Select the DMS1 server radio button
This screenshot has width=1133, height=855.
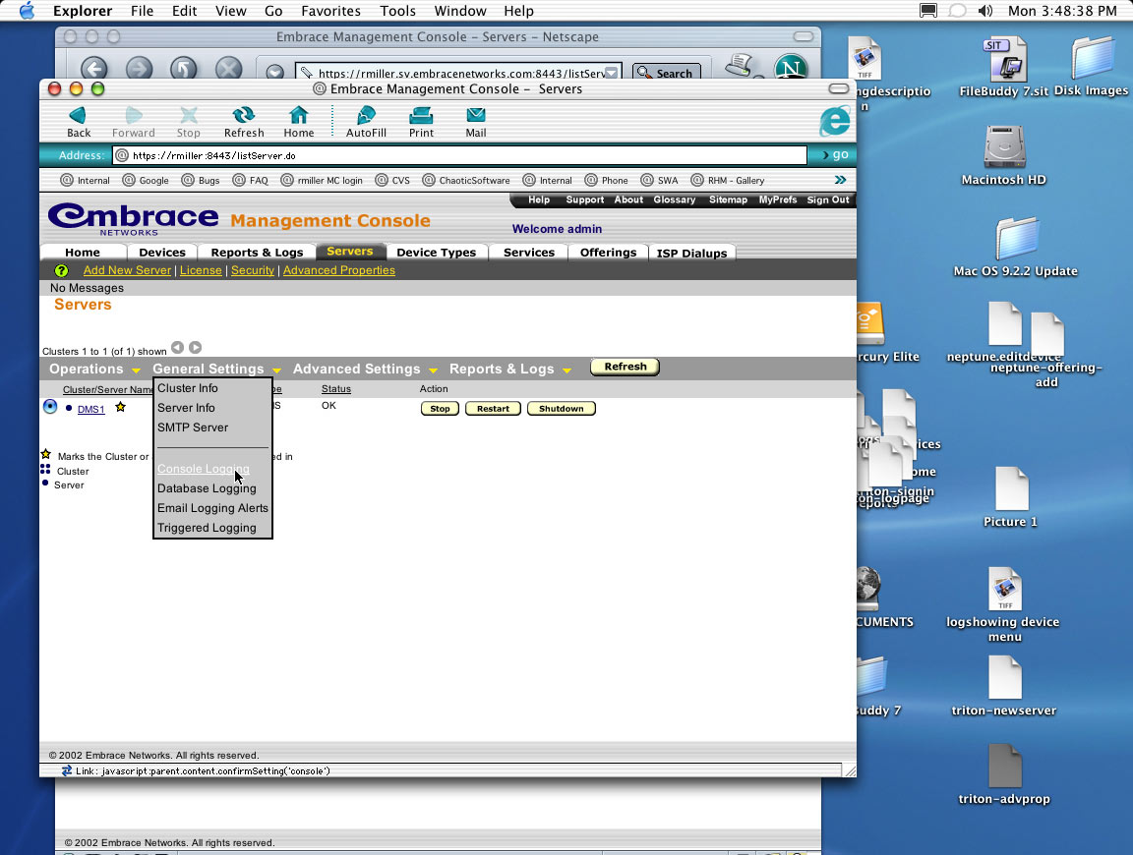50,407
